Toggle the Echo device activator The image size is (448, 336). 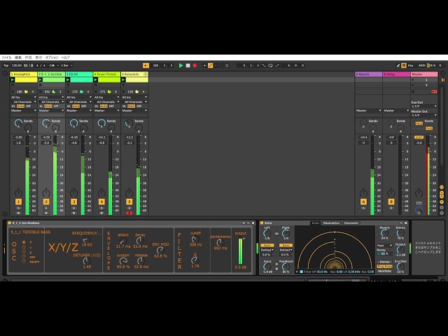(262, 223)
